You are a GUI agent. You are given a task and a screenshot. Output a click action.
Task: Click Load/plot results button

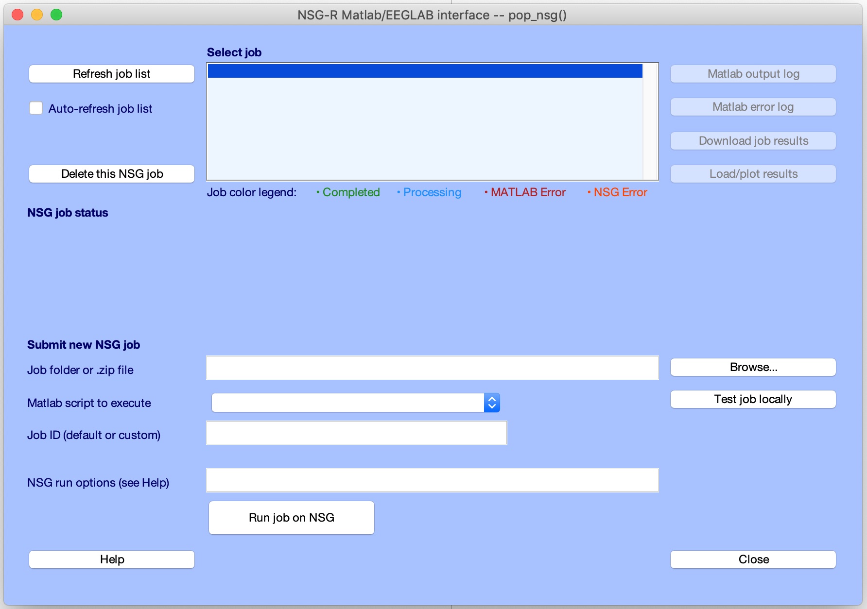(x=753, y=174)
